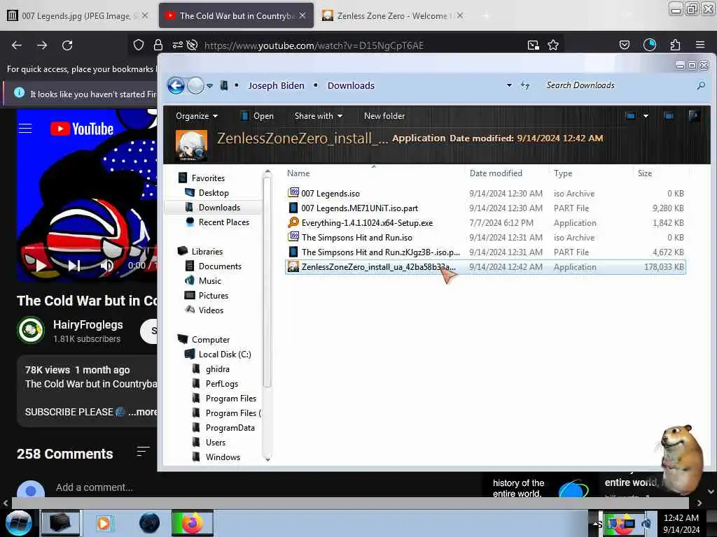Screen dimensions: 717x537
Task: Open Videos library in navigation pane
Action: [x=211, y=310]
